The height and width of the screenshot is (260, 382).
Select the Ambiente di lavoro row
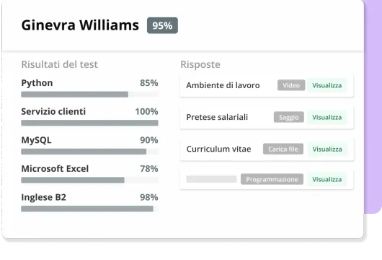pos(267,85)
